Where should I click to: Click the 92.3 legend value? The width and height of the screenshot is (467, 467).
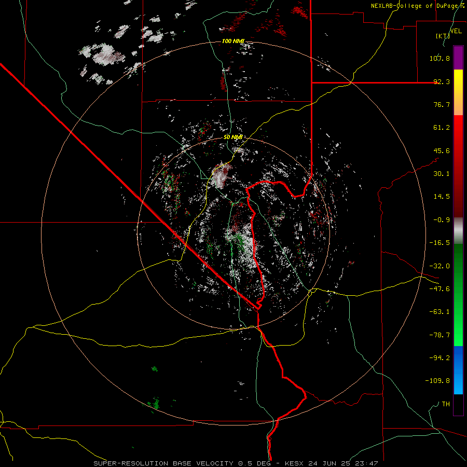point(442,81)
